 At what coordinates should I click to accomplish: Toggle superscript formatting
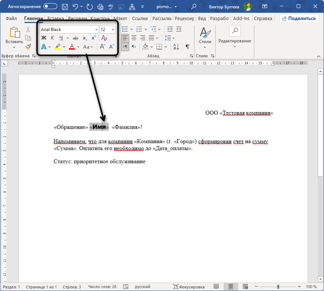93,38
